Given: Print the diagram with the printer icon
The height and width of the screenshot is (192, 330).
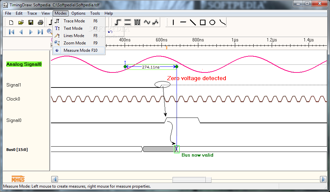Looking at the screenshot, I should 41,22.
